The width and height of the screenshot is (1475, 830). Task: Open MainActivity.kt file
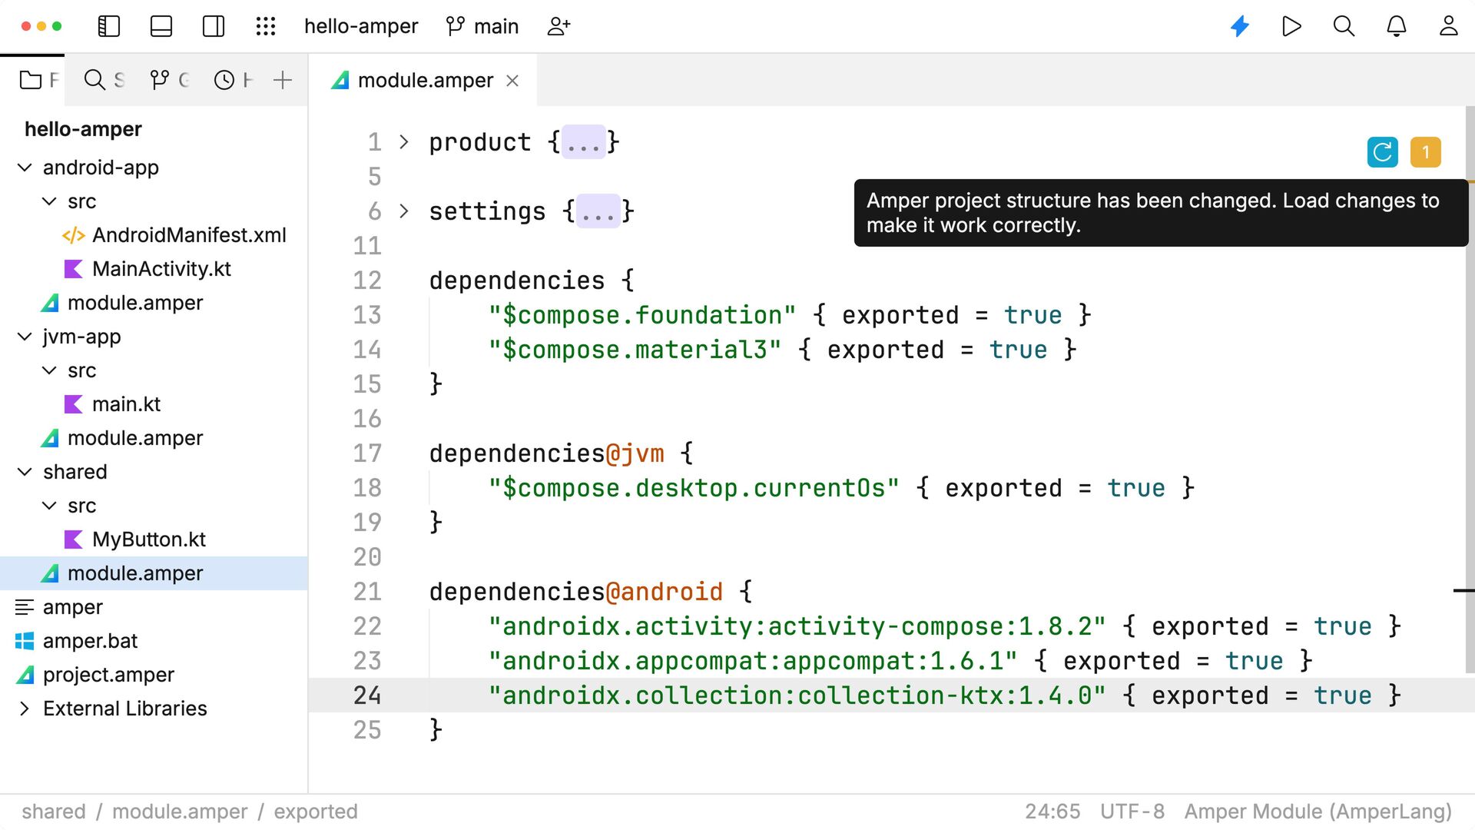coord(161,269)
